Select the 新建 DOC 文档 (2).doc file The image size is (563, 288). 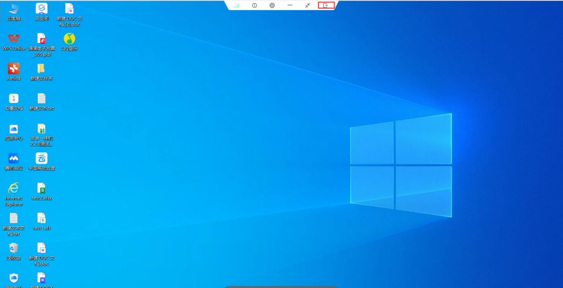69,15
